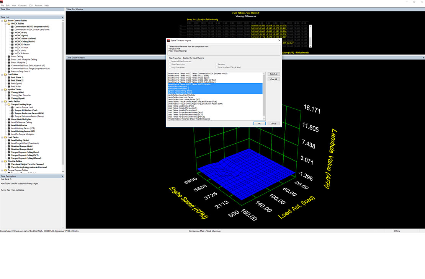Viewport: 425px width, 279px height.
Task: Click the import list scrollbar up arrow
Action: click(x=264, y=74)
